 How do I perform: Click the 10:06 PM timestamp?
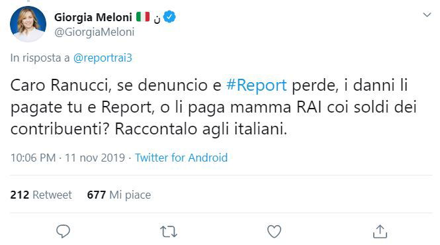[x=33, y=158]
